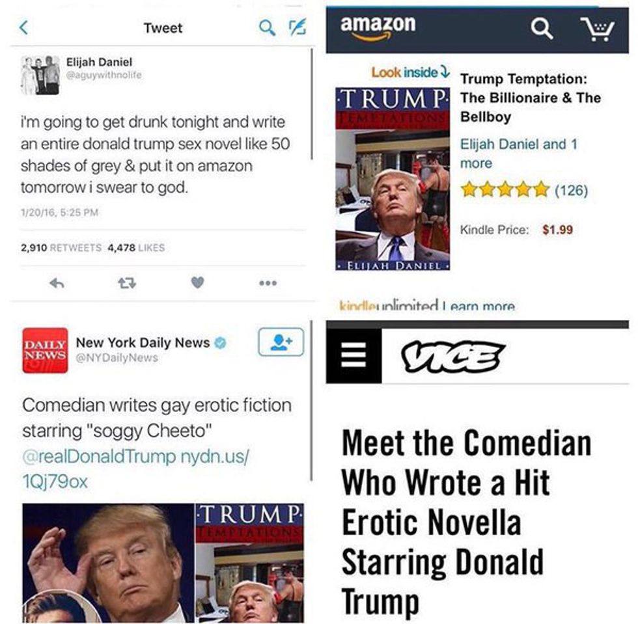638x624 pixels.
Task: Retweet Elijah Daniel's tweet
Action: [x=127, y=282]
